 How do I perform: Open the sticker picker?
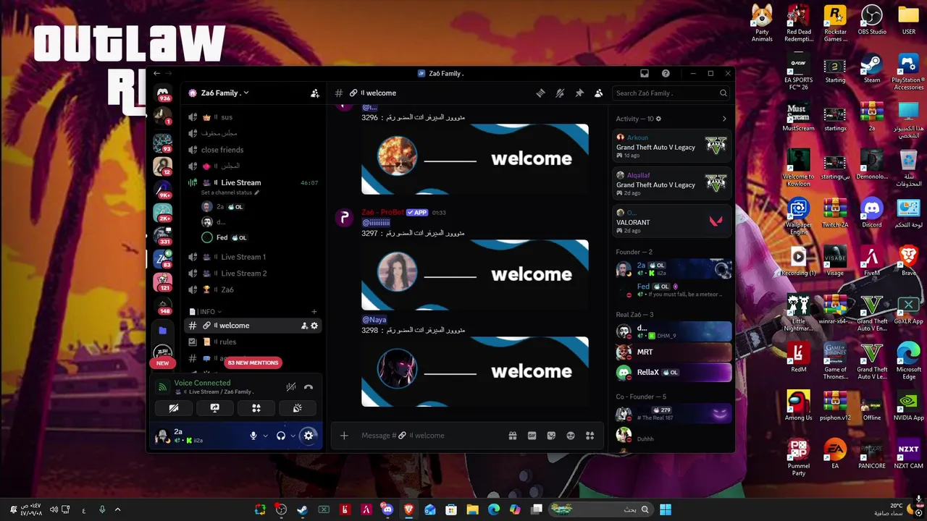point(551,436)
